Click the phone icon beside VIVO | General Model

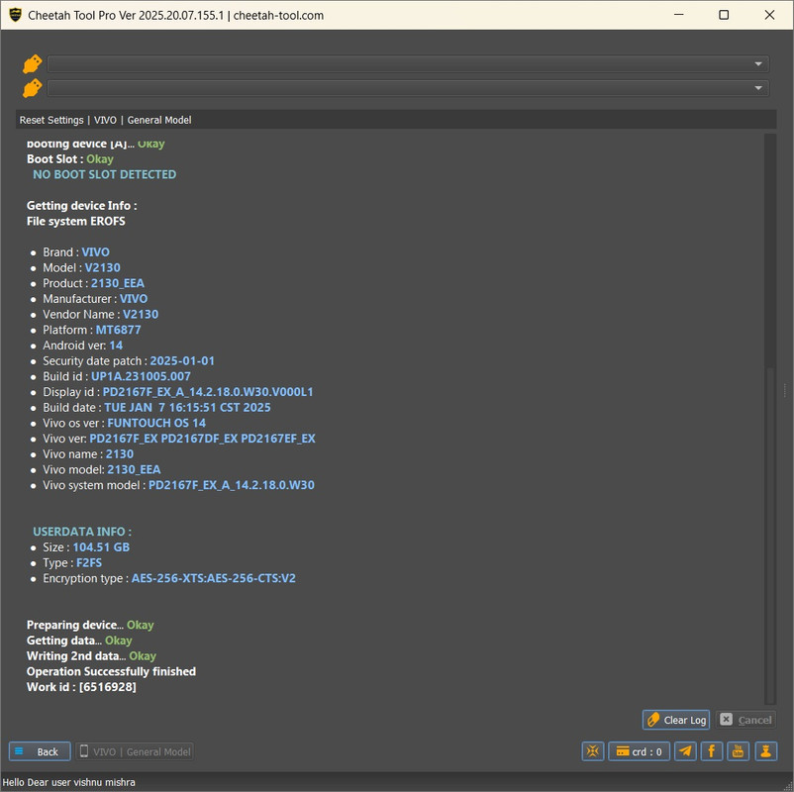tap(84, 751)
